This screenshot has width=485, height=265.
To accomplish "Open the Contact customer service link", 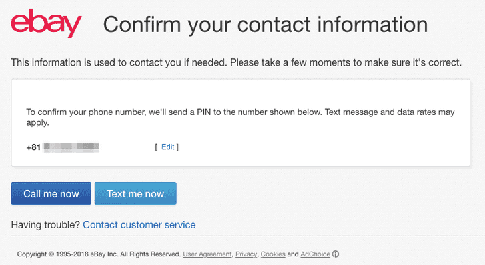I will point(139,225).
